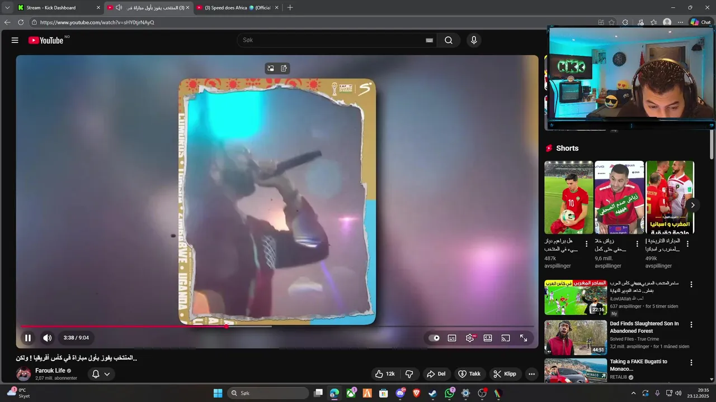
Task: Click the Farouk Life channel avatar
Action: [x=23, y=374]
